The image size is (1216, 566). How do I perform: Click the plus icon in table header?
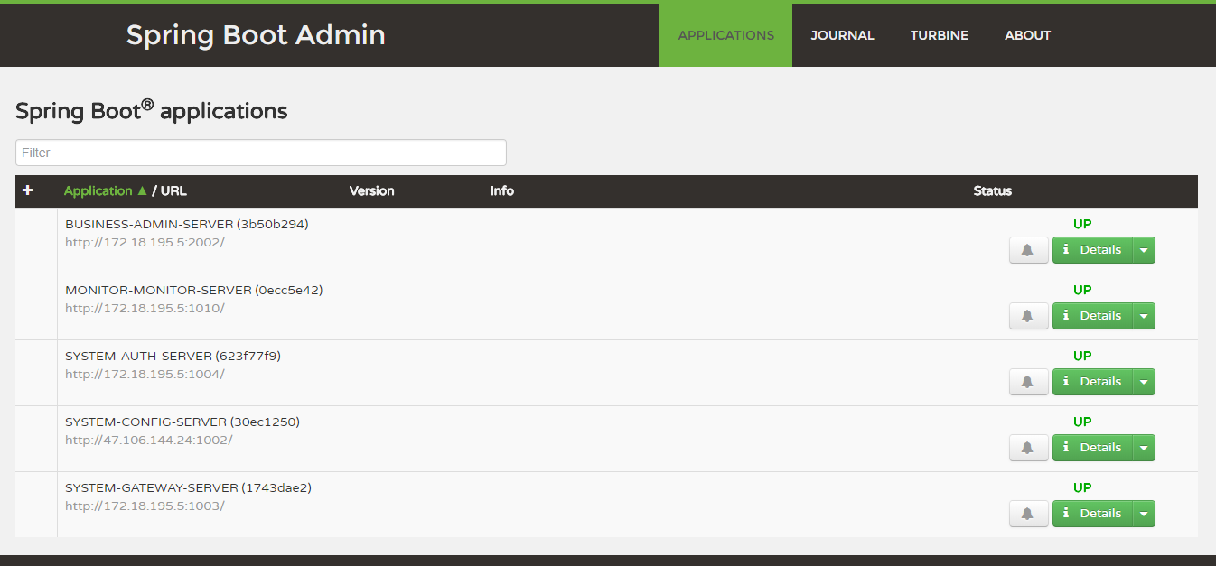pos(27,190)
